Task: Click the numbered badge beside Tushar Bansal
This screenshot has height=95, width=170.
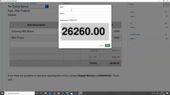Action: pyautogui.click(x=47, y=6)
